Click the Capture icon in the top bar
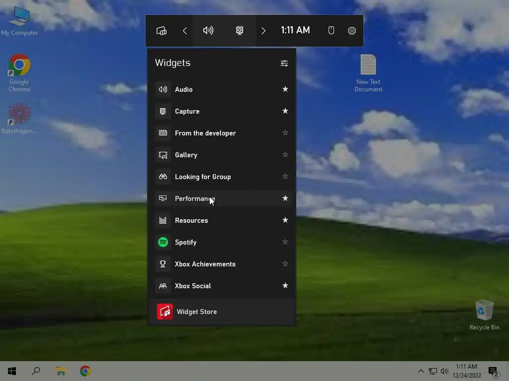The image size is (509, 381). pos(240,30)
